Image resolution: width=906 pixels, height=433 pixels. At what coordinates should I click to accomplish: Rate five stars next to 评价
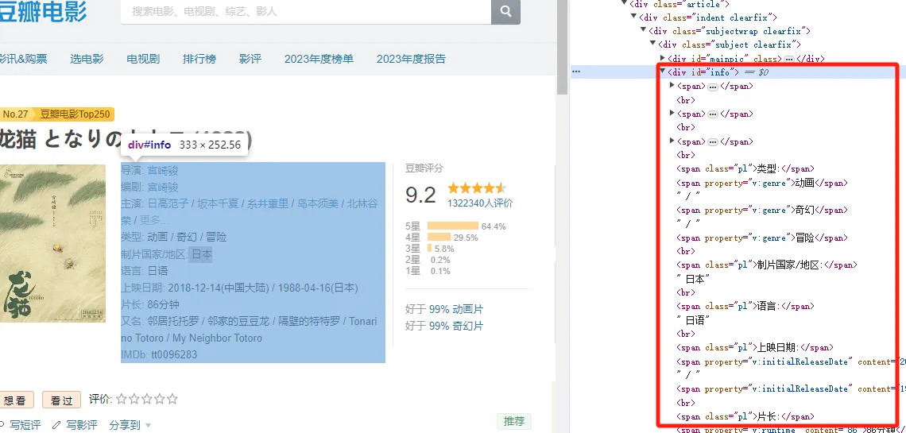172,399
